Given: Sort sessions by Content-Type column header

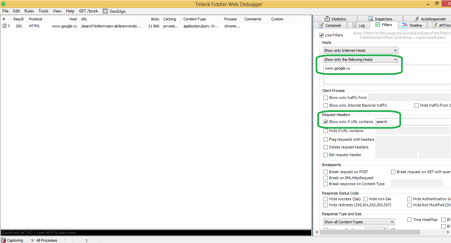Looking at the screenshot, I should (x=202, y=19).
